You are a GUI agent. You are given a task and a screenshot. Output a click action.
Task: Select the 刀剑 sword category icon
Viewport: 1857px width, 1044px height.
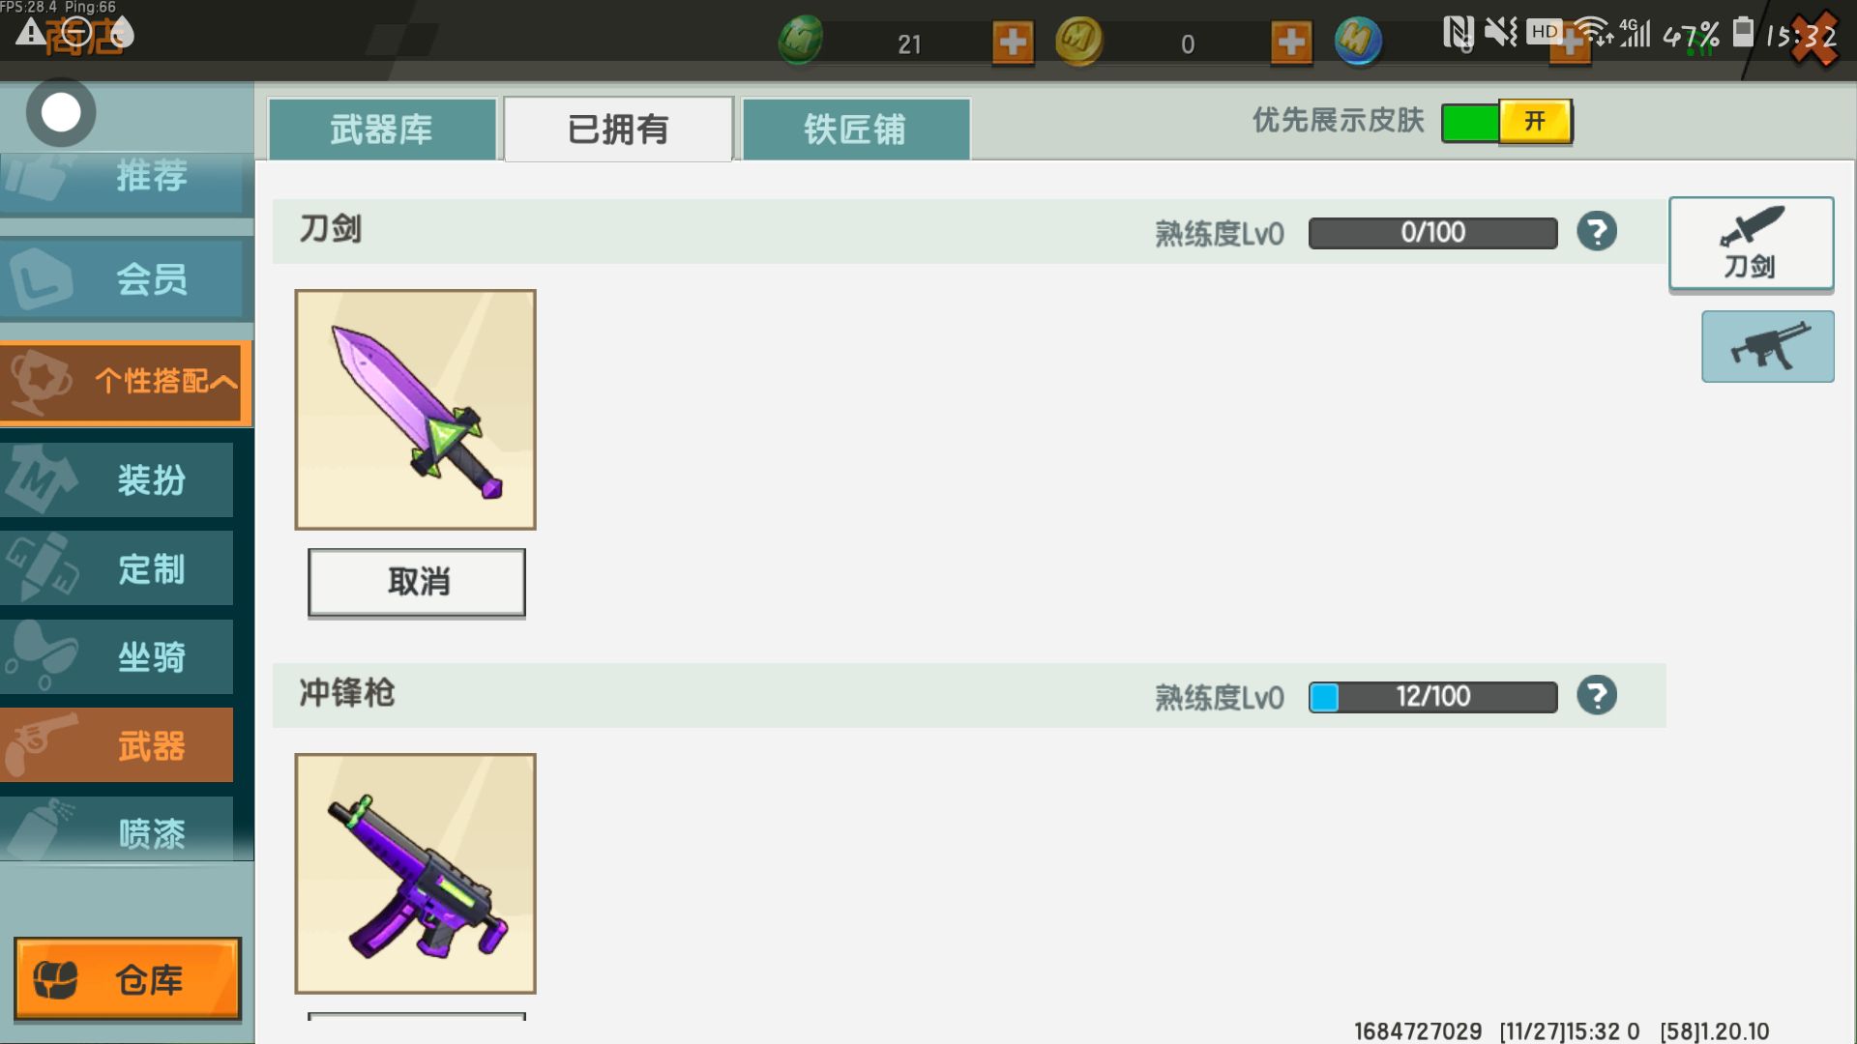click(x=1751, y=244)
